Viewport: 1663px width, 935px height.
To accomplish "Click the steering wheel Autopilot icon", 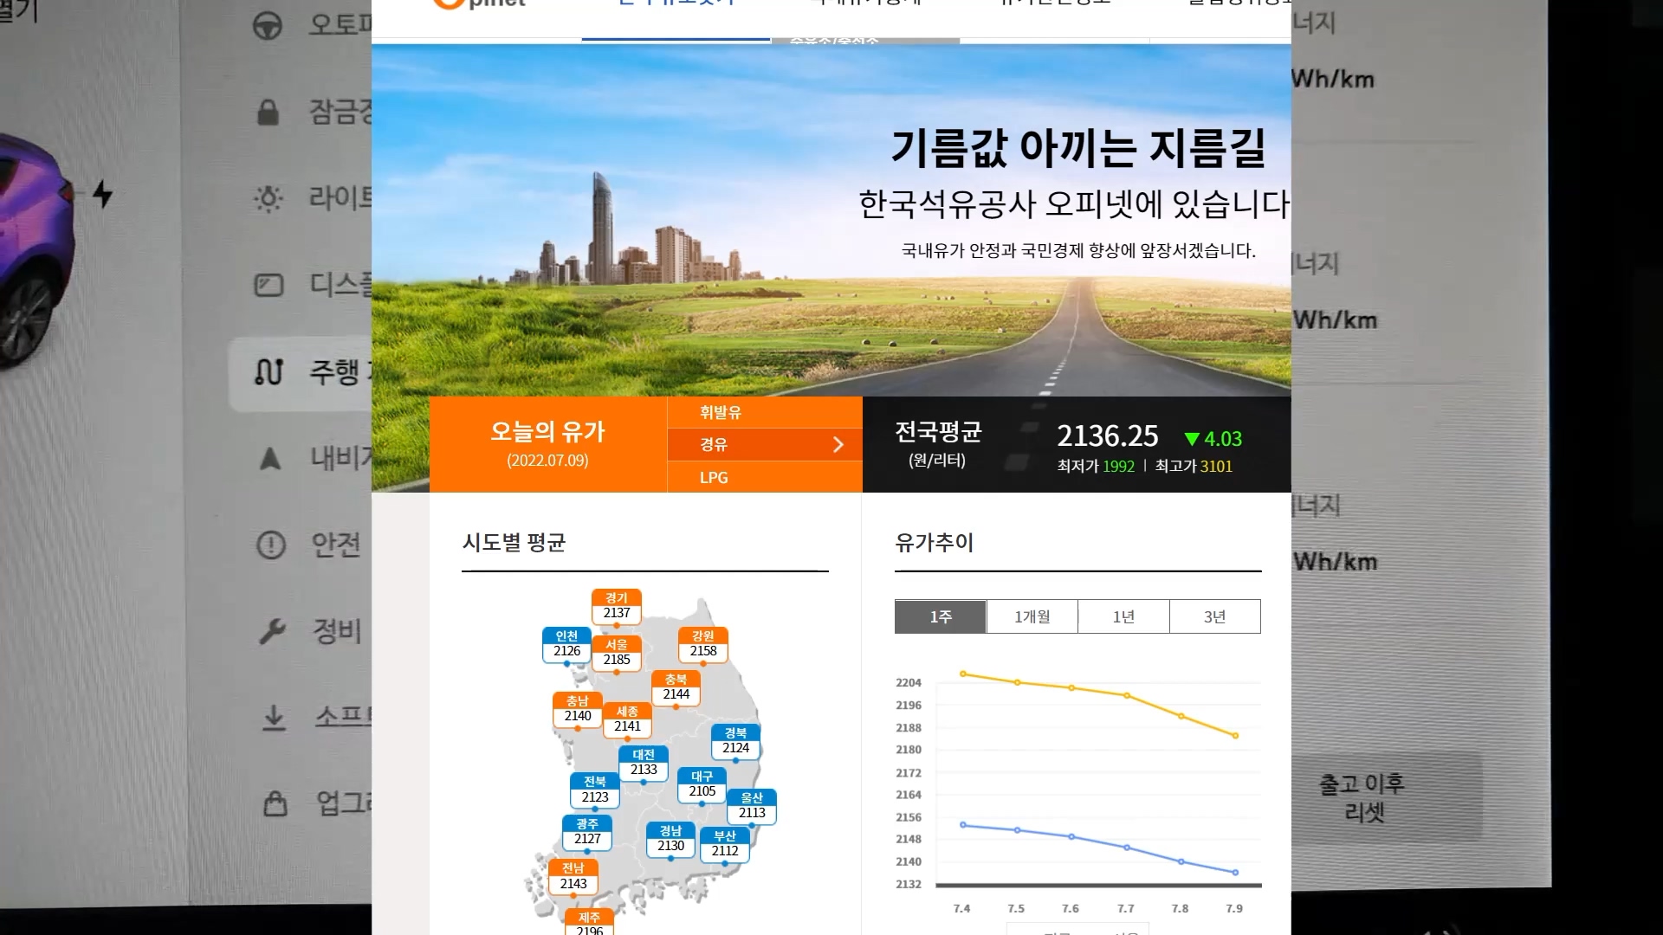I will click(268, 25).
